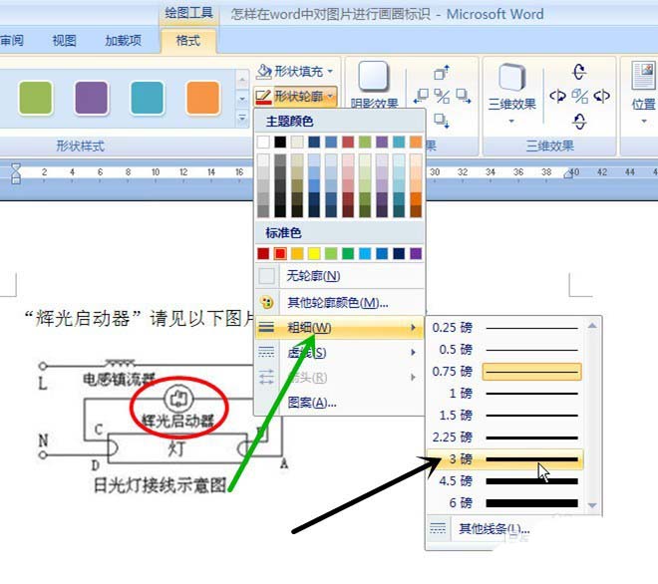Open 图案(A) pattern option
The width and height of the screenshot is (658, 584).
coord(340,403)
